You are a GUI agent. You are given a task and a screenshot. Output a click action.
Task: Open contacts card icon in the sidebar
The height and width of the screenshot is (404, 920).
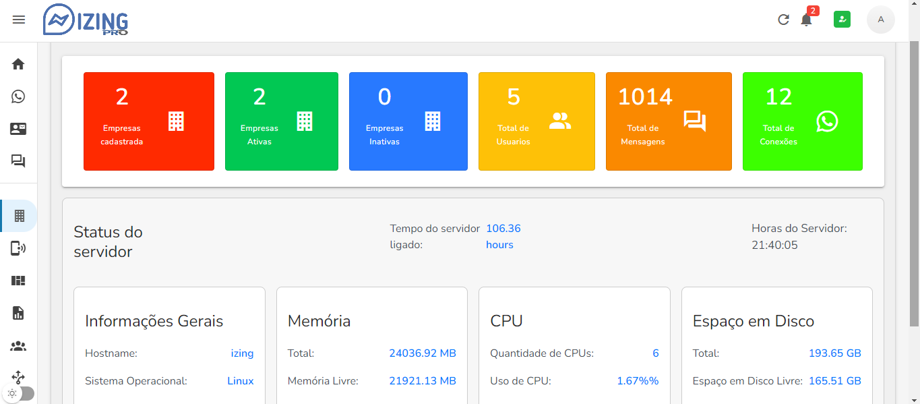click(18, 129)
